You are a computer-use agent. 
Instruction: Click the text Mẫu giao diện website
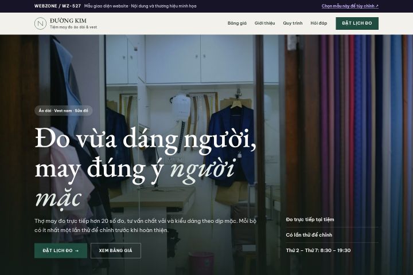106,6
